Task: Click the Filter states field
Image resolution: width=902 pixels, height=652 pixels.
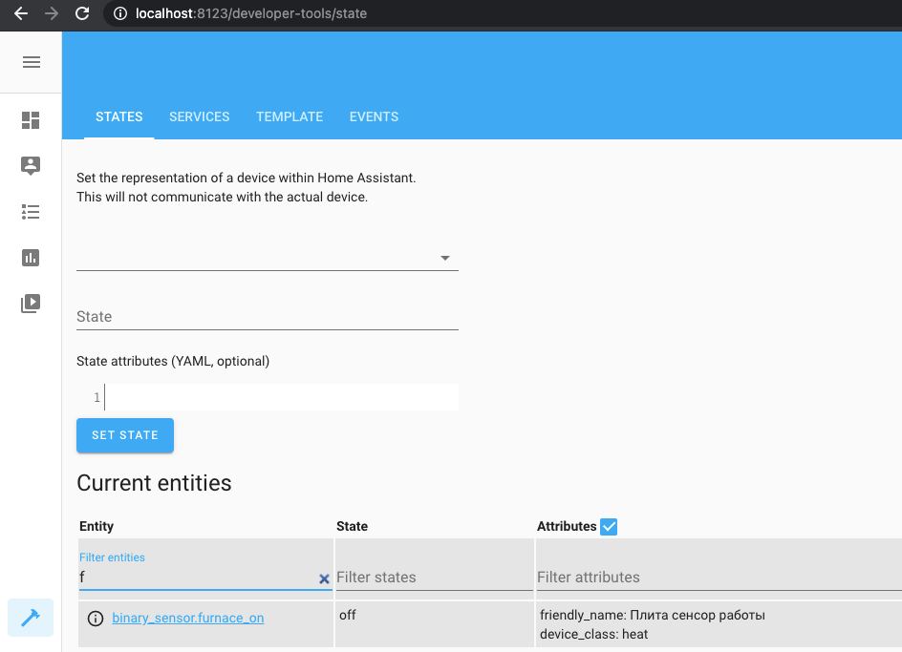Action: pos(434,577)
